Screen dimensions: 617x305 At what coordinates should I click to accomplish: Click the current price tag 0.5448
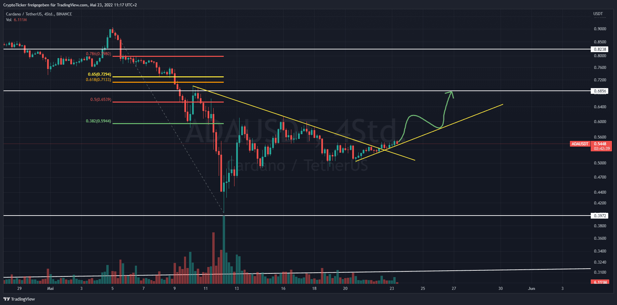(x=601, y=144)
